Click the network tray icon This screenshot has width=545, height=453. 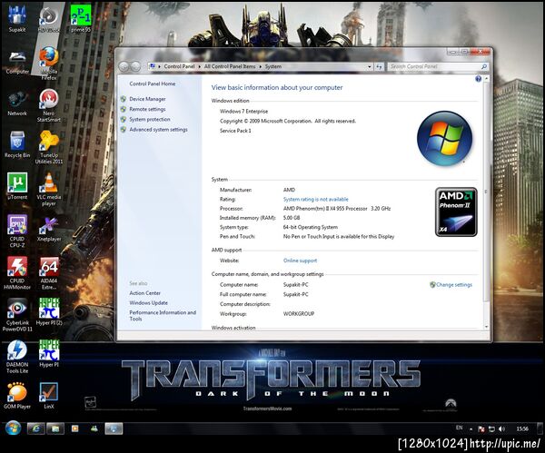[491, 429]
